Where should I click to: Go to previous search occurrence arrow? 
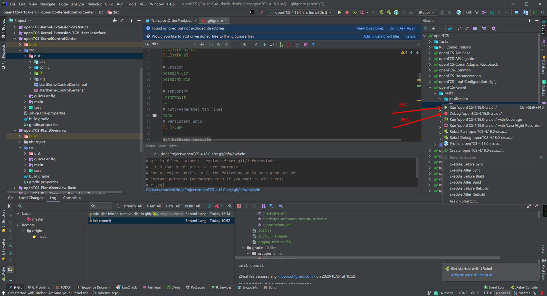point(257,44)
